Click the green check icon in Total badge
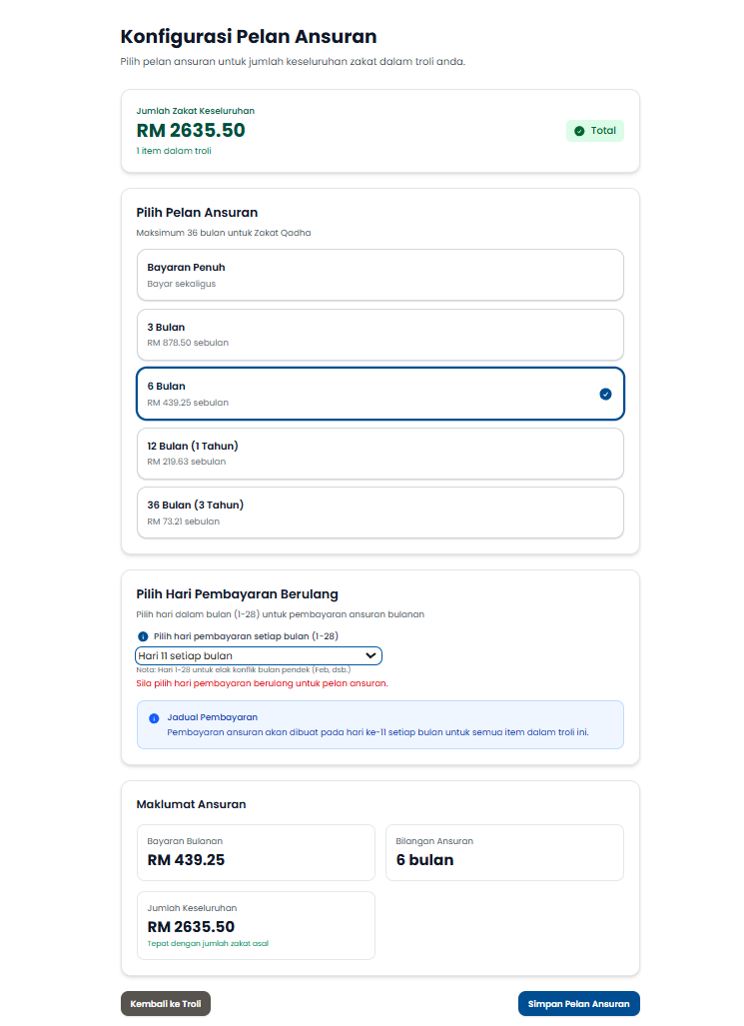Viewport: 744px width, 1026px height. pos(579,131)
